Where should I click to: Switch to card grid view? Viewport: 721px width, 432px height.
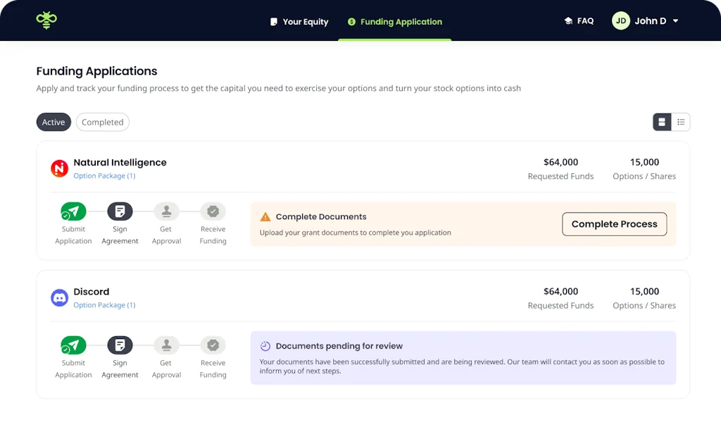coord(662,122)
